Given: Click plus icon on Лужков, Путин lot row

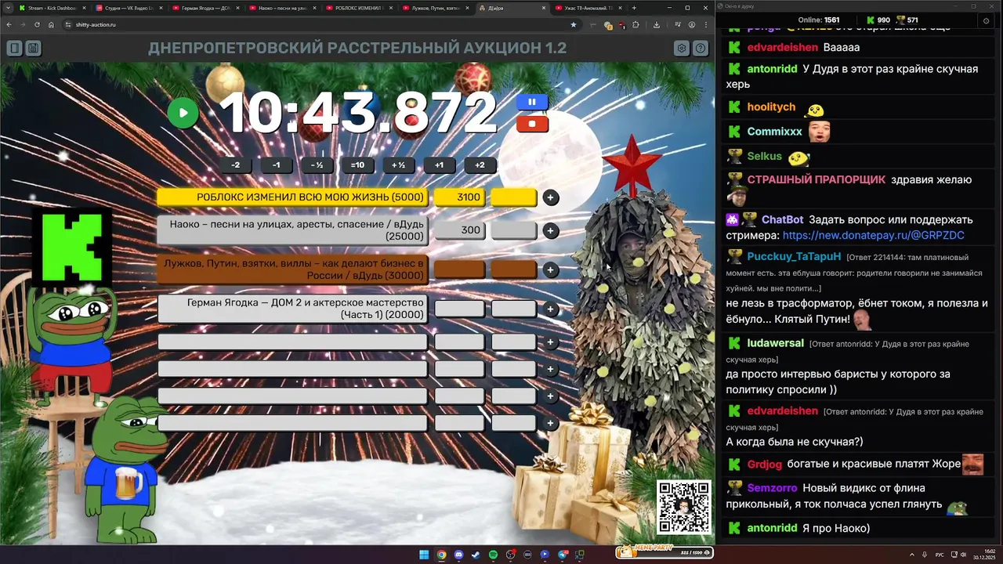Looking at the screenshot, I should (551, 269).
